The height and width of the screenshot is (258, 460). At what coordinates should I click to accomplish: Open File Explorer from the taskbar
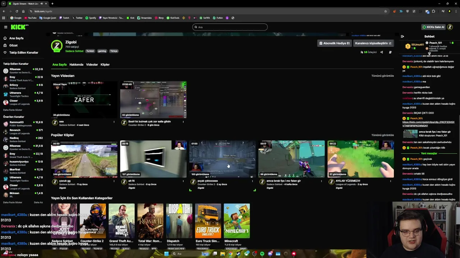coord(222,254)
